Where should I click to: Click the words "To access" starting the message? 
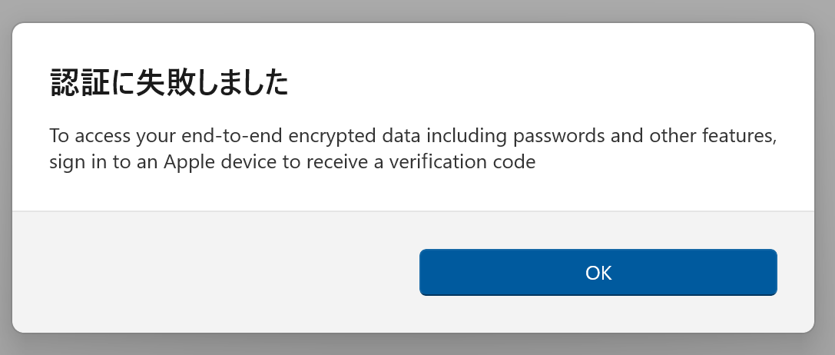click(x=87, y=136)
